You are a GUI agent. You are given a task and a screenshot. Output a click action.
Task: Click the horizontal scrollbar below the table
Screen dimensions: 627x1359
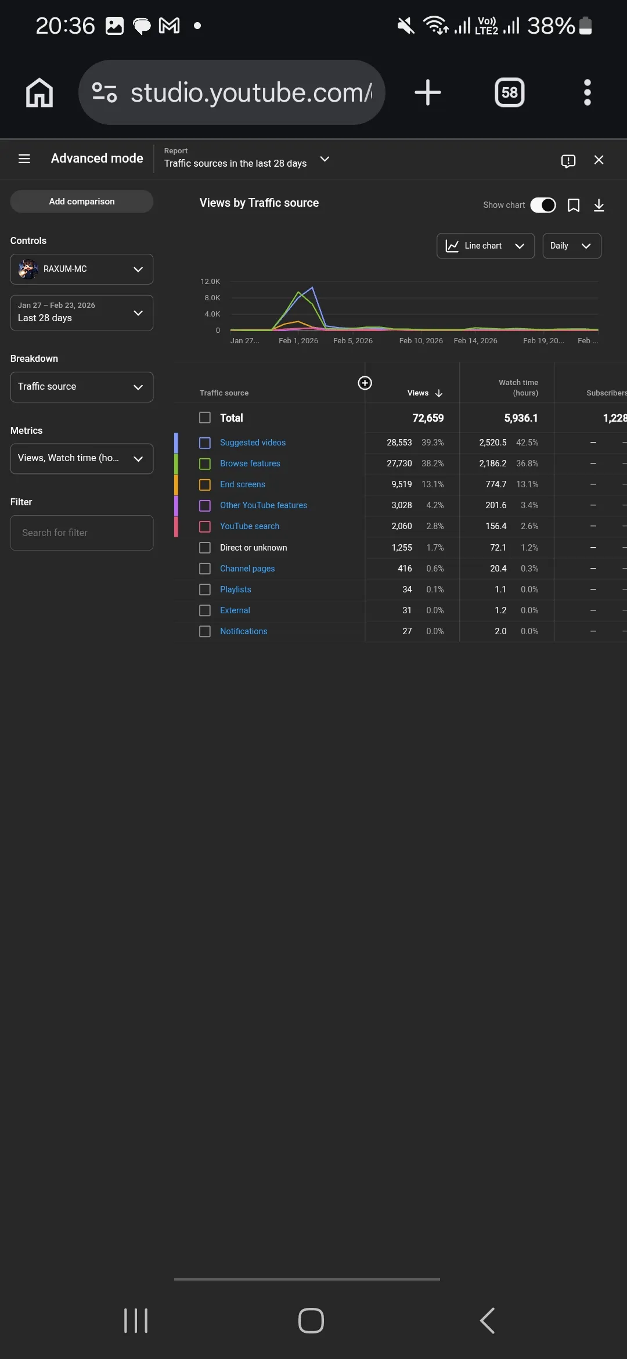click(x=307, y=1279)
